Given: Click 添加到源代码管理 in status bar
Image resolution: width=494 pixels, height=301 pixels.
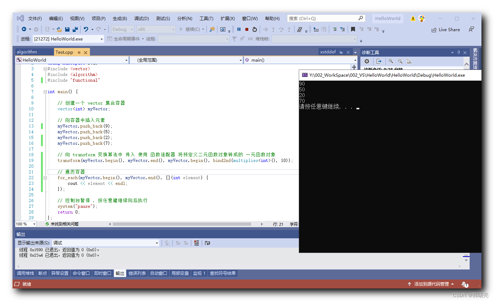Looking at the screenshot, I should click(x=431, y=284).
